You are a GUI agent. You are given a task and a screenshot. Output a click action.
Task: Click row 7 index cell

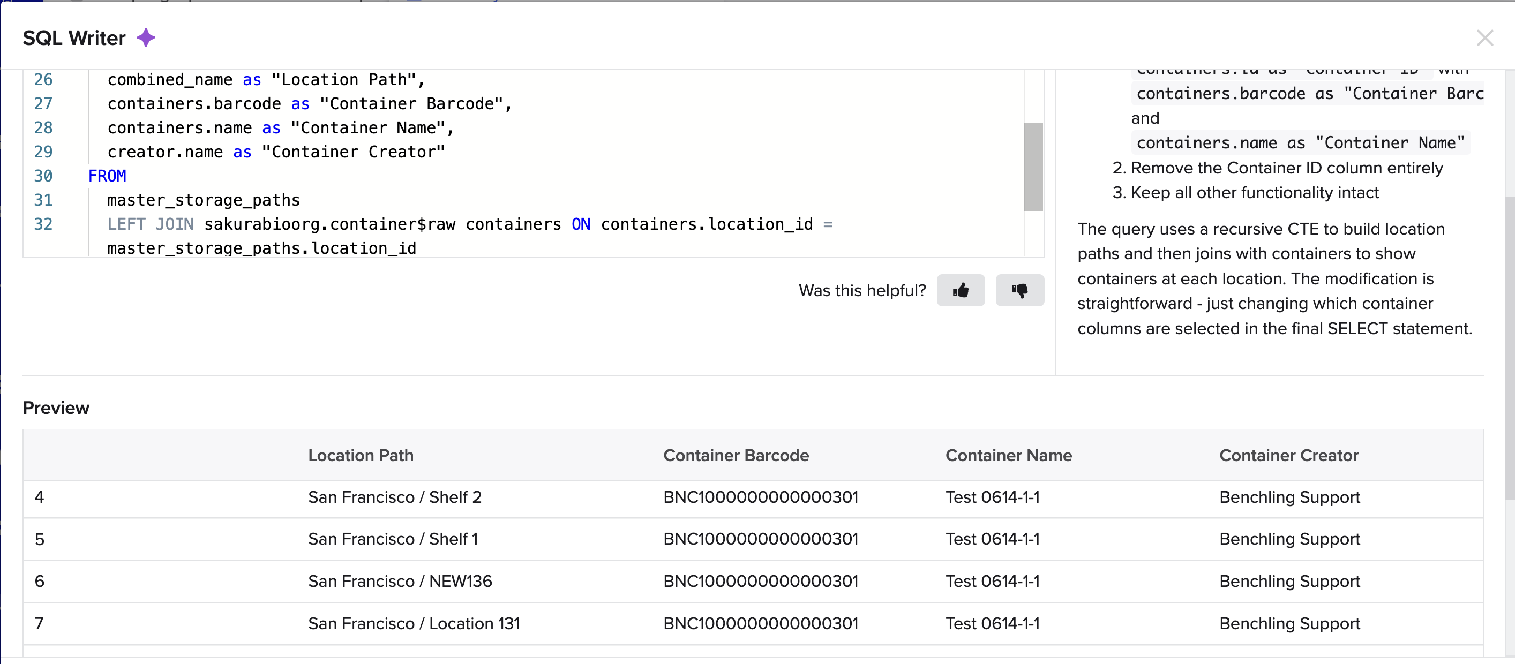pos(40,623)
